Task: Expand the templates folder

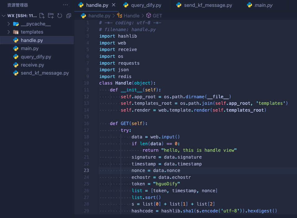Action: [9, 32]
